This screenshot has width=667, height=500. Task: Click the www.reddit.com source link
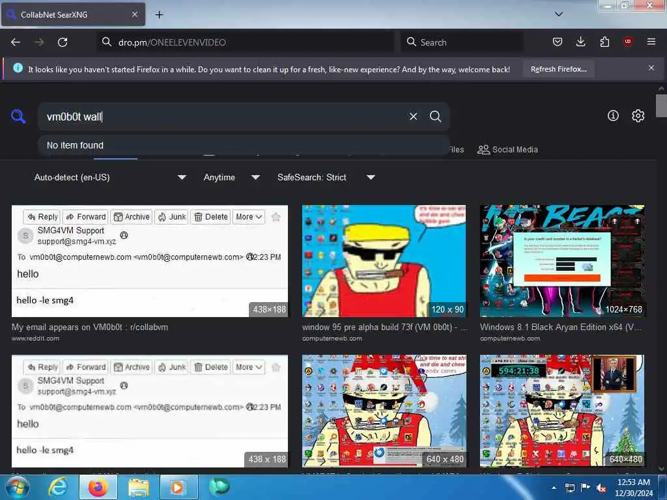(35, 339)
